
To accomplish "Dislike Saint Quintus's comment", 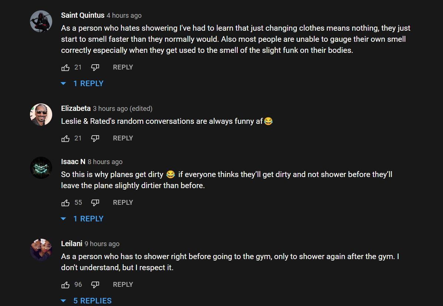I will point(95,67).
